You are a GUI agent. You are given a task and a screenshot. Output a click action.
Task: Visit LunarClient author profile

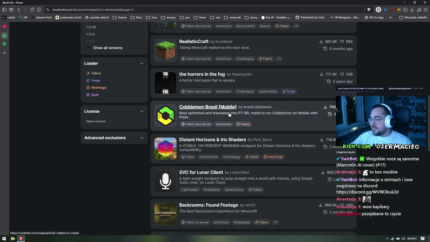(240, 172)
